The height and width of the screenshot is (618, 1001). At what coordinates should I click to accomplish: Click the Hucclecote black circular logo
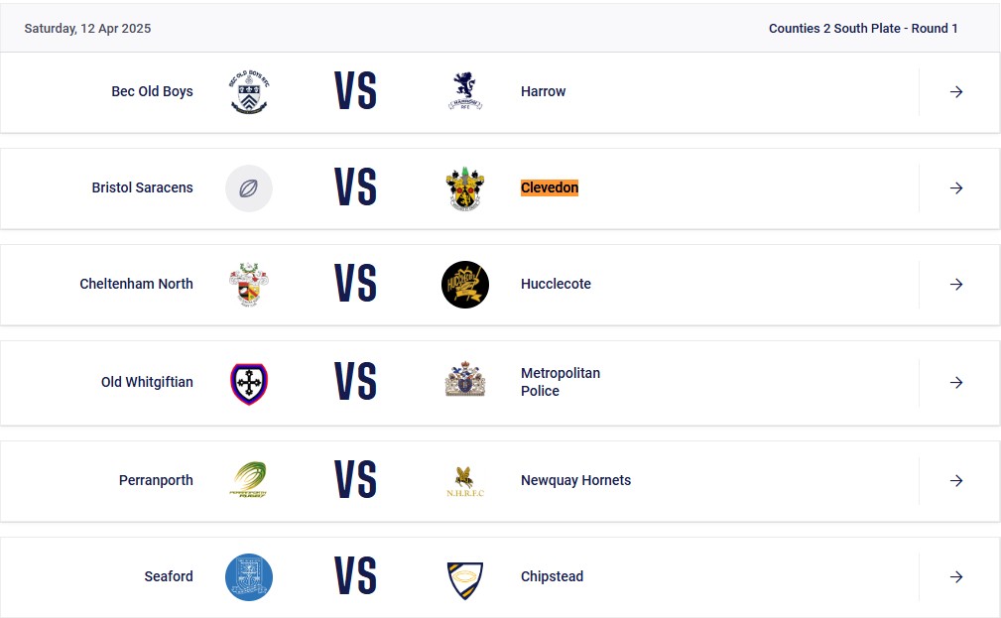[464, 284]
